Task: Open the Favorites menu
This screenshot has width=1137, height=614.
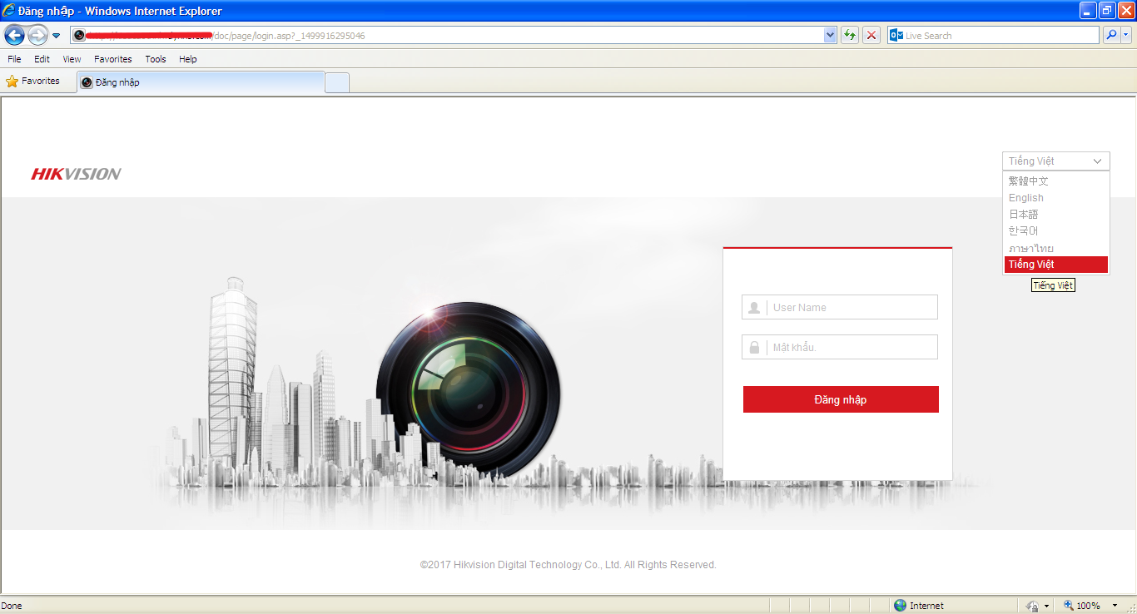Action: (112, 59)
